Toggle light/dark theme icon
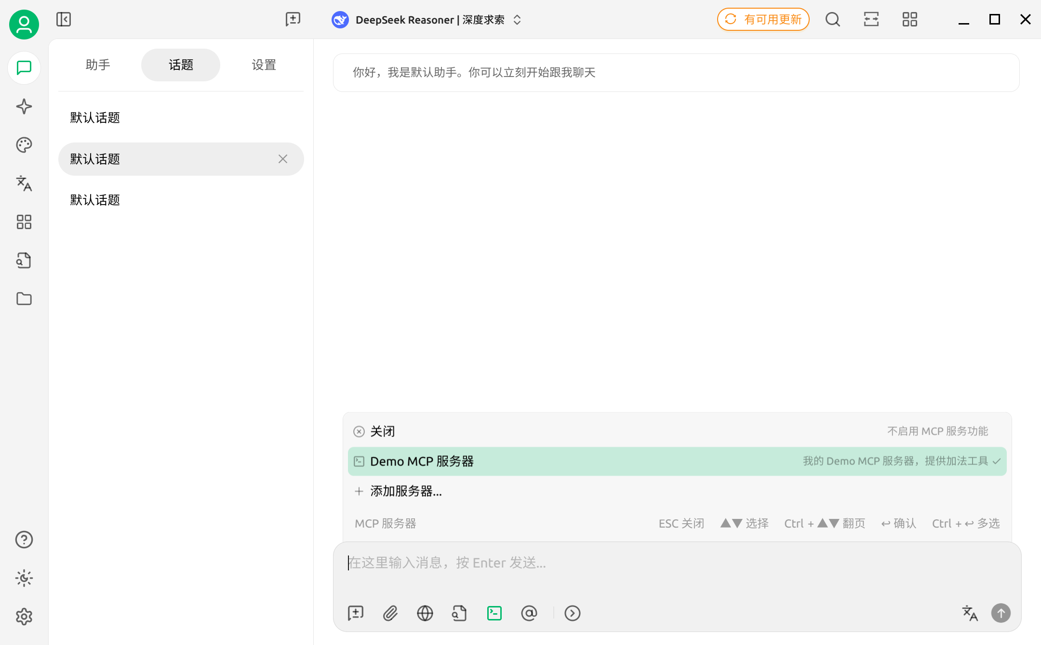Image resolution: width=1041 pixels, height=645 pixels. click(x=24, y=578)
